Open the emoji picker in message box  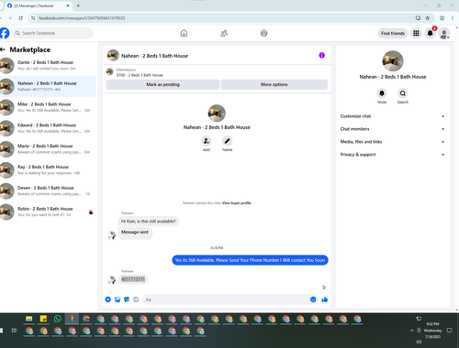pyautogui.click(x=313, y=299)
